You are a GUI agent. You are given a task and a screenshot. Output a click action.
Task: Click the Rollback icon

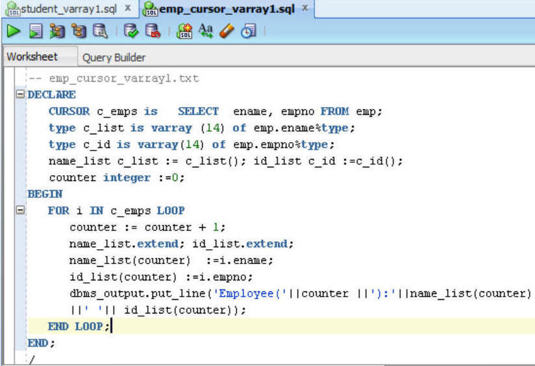(x=153, y=31)
